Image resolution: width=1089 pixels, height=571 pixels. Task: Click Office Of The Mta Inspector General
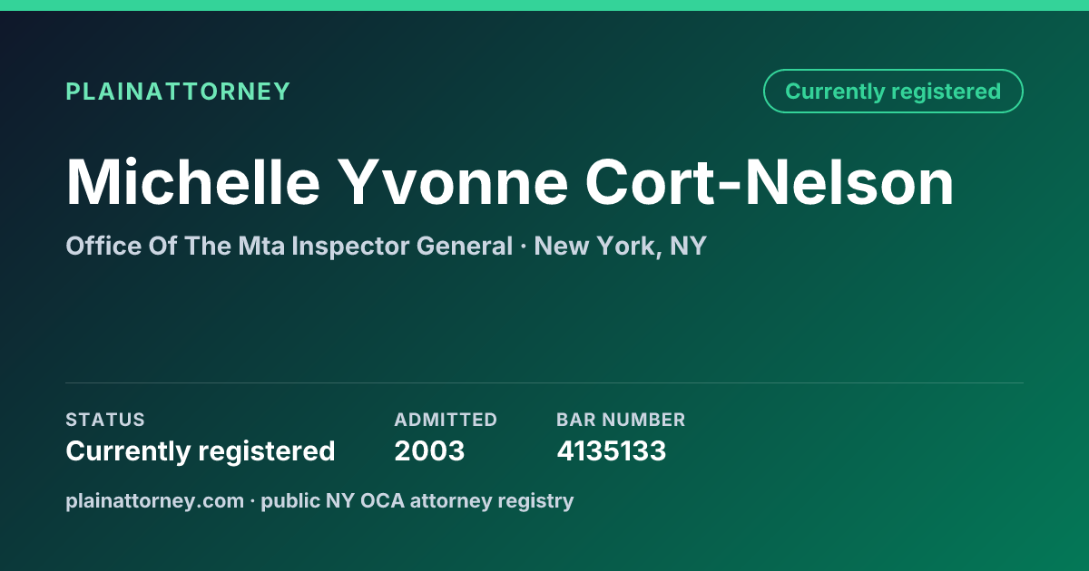(289, 246)
